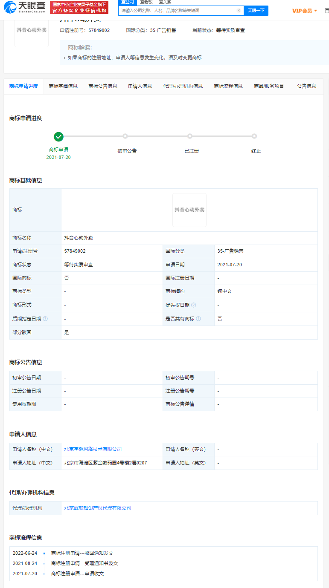Click the Tianyancha logo
Screen dimensions: 329x588
point(24,7)
